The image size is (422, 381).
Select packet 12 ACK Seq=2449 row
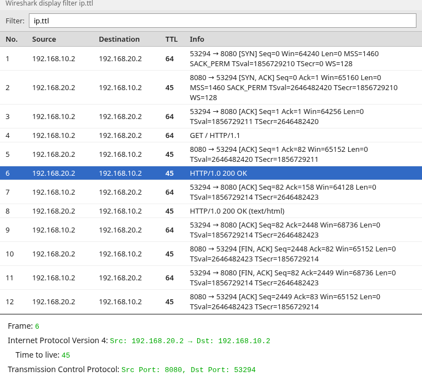click(x=211, y=301)
